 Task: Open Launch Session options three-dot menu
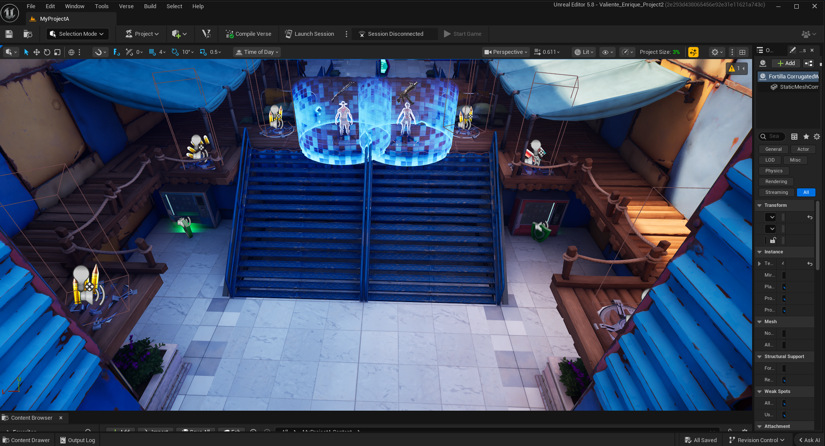pyautogui.click(x=346, y=34)
